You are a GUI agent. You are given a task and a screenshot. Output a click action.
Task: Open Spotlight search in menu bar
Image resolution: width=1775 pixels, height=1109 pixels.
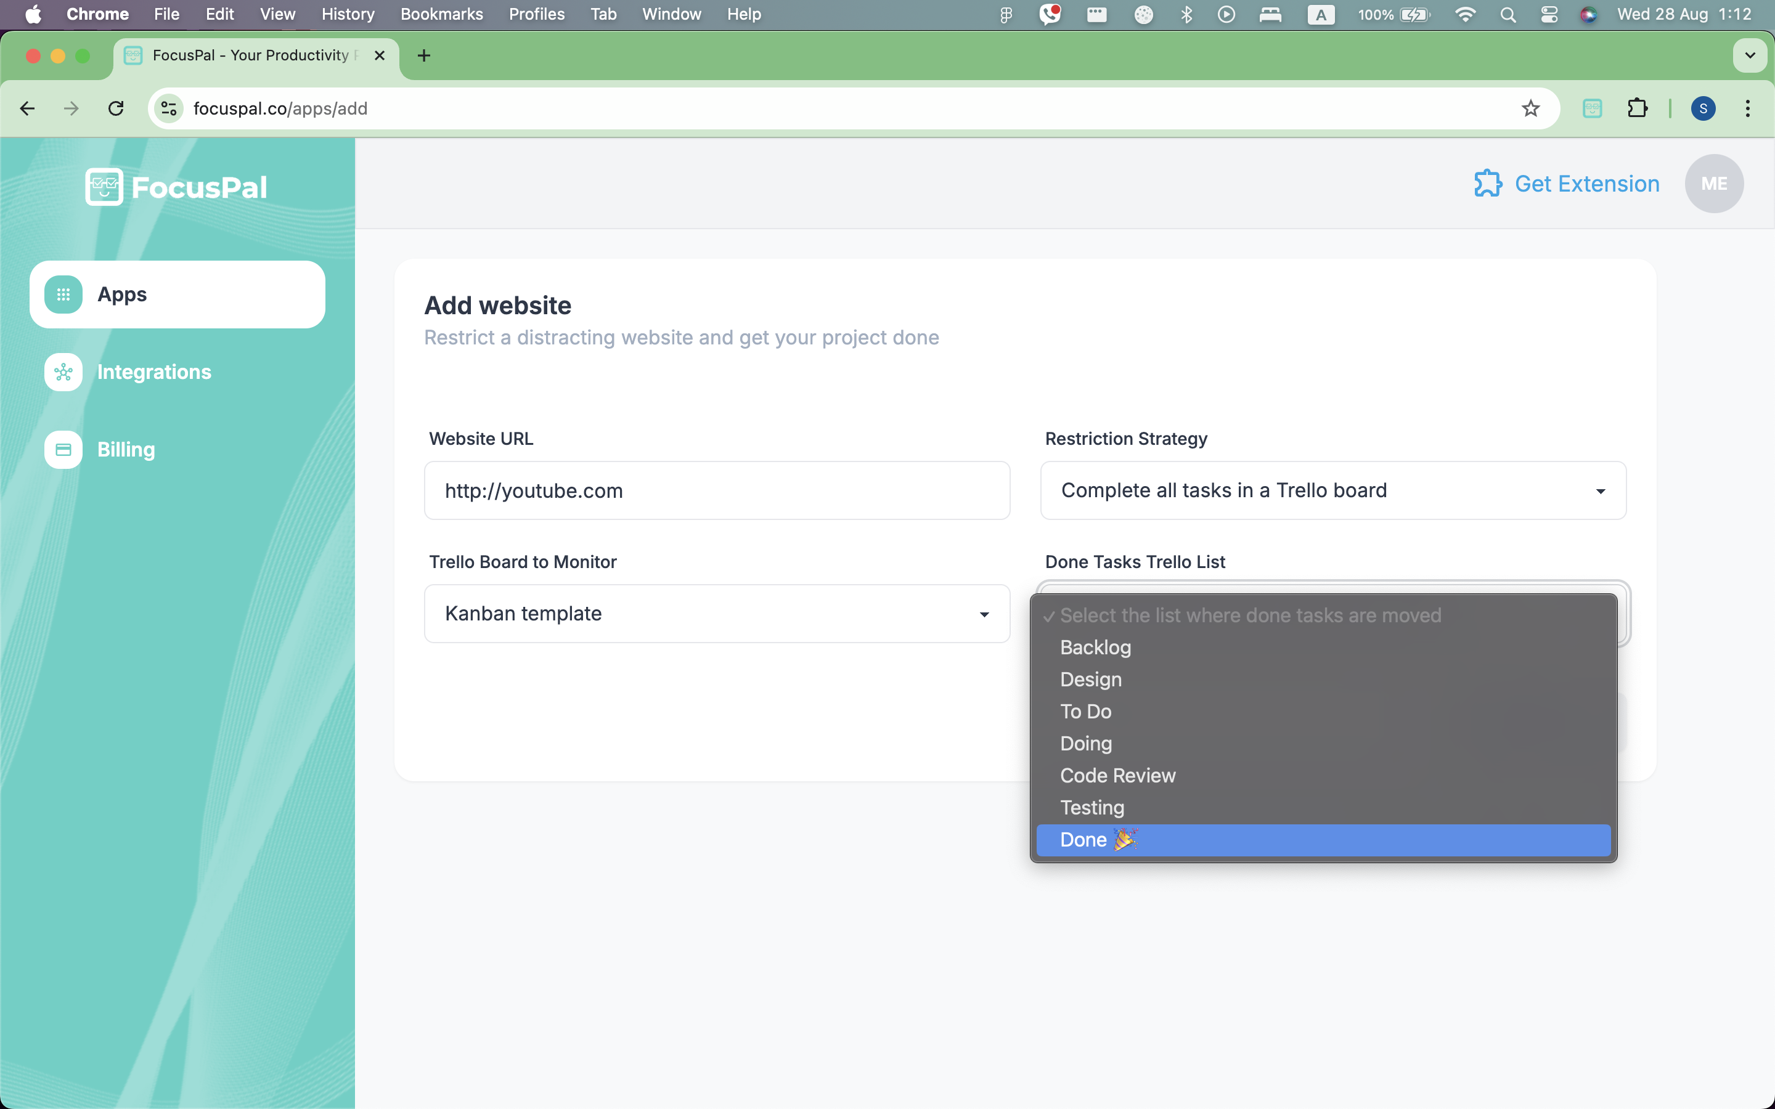(1508, 14)
